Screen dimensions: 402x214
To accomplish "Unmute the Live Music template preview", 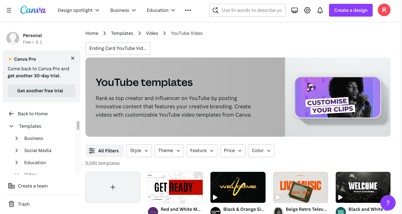I will point(285,198).
